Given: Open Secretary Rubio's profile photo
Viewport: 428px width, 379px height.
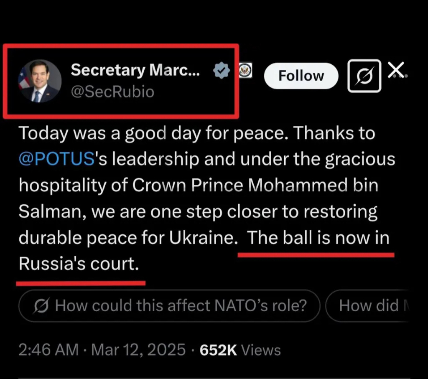Looking at the screenshot, I should point(40,81).
